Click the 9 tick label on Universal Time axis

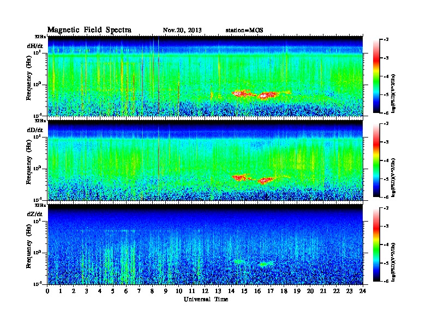click(x=166, y=291)
